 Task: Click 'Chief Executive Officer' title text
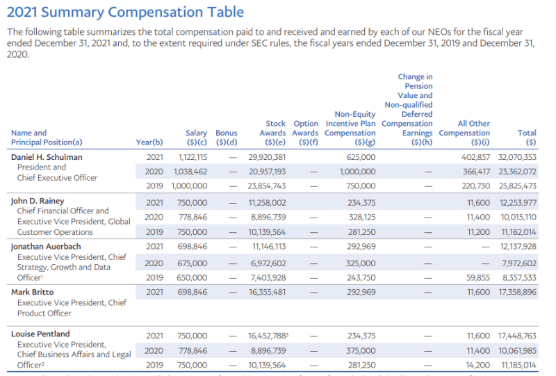coord(57,178)
